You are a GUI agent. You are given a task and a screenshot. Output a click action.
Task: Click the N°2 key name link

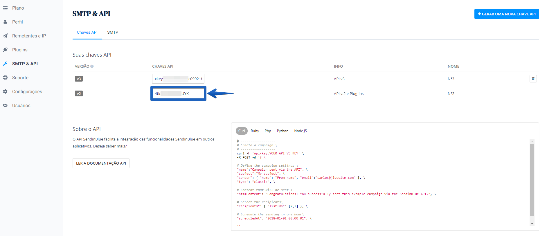[451, 93]
